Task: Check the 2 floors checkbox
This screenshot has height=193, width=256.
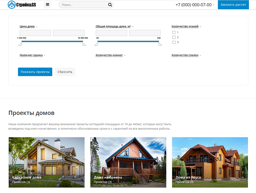Action: [x=174, y=37]
